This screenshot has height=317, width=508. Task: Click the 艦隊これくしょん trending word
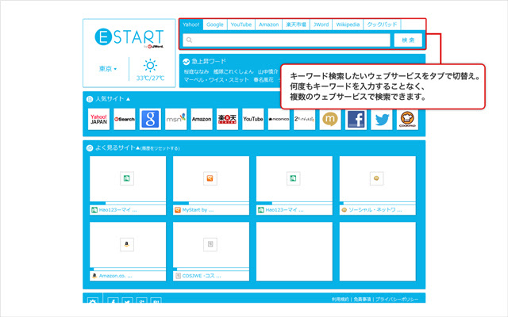[x=233, y=72]
